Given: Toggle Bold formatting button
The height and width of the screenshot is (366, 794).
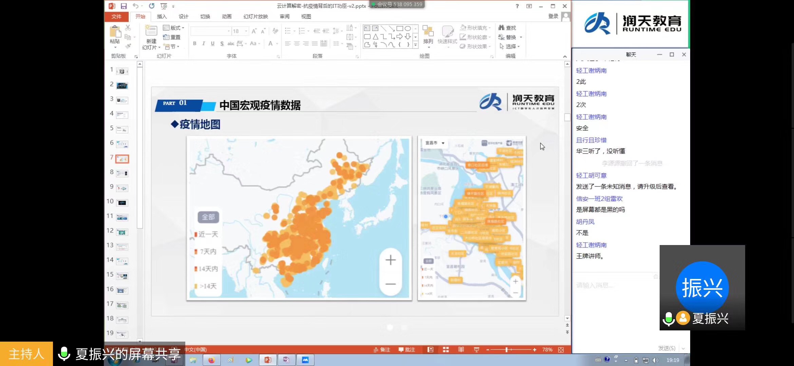Looking at the screenshot, I should [x=195, y=43].
